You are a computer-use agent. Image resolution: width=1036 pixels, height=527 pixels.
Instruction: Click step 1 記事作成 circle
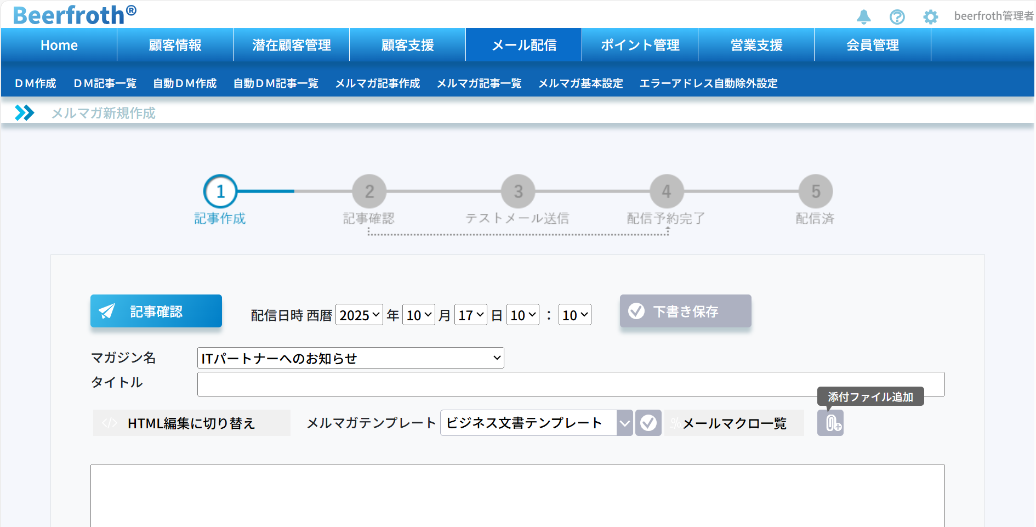coord(220,191)
